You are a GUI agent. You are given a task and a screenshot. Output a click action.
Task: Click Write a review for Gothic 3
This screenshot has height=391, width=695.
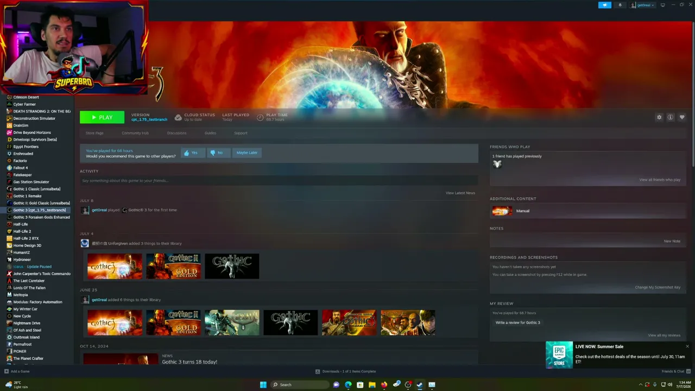[518, 323]
